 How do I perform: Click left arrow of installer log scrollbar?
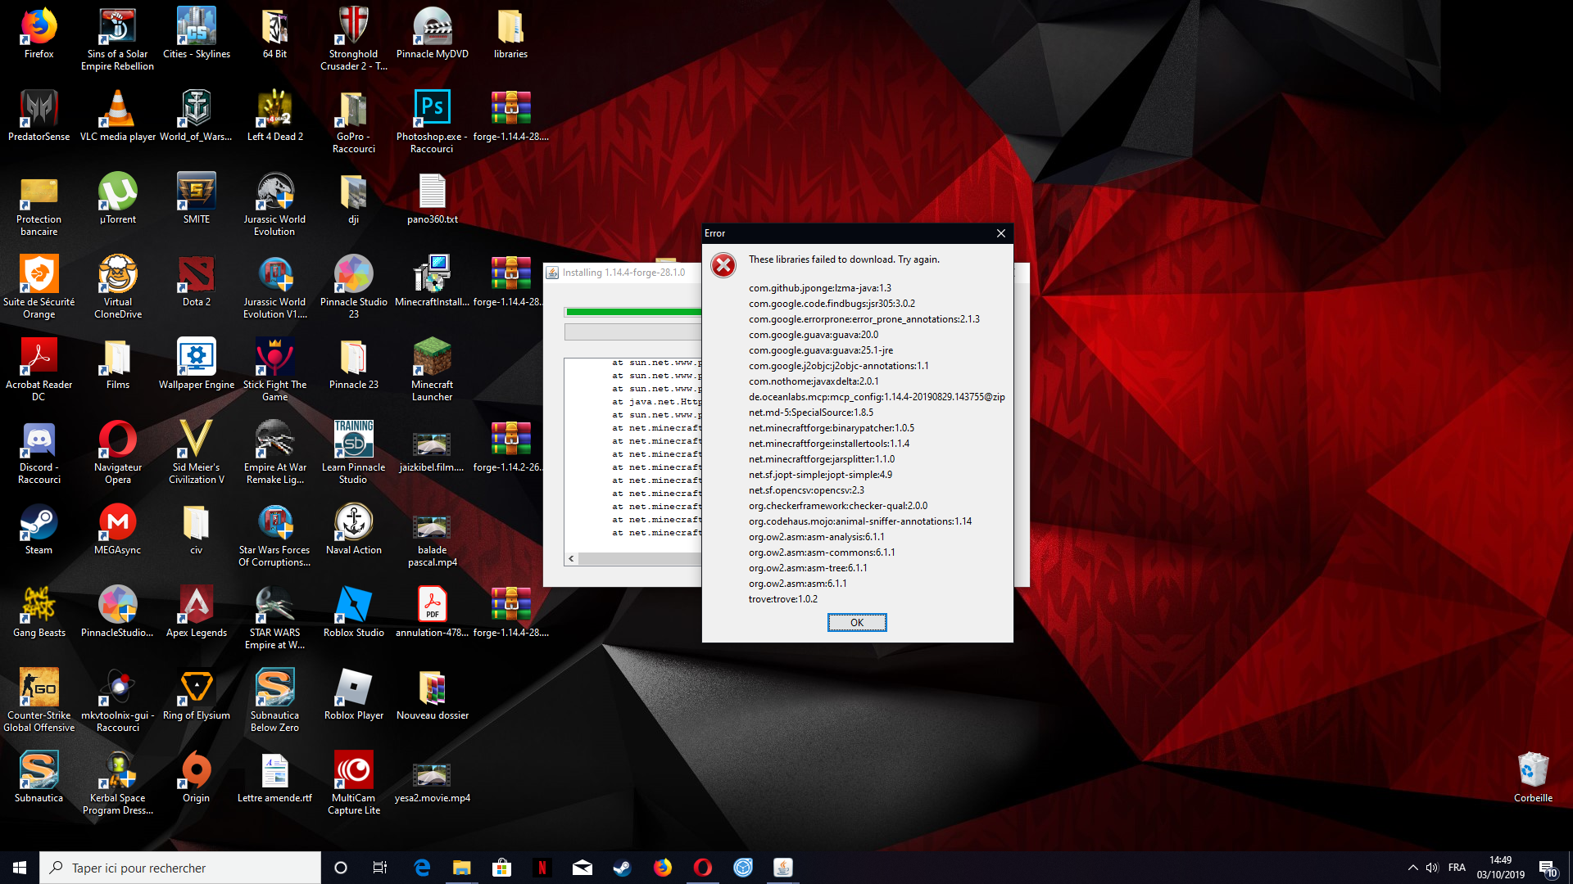pyautogui.click(x=571, y=559)
